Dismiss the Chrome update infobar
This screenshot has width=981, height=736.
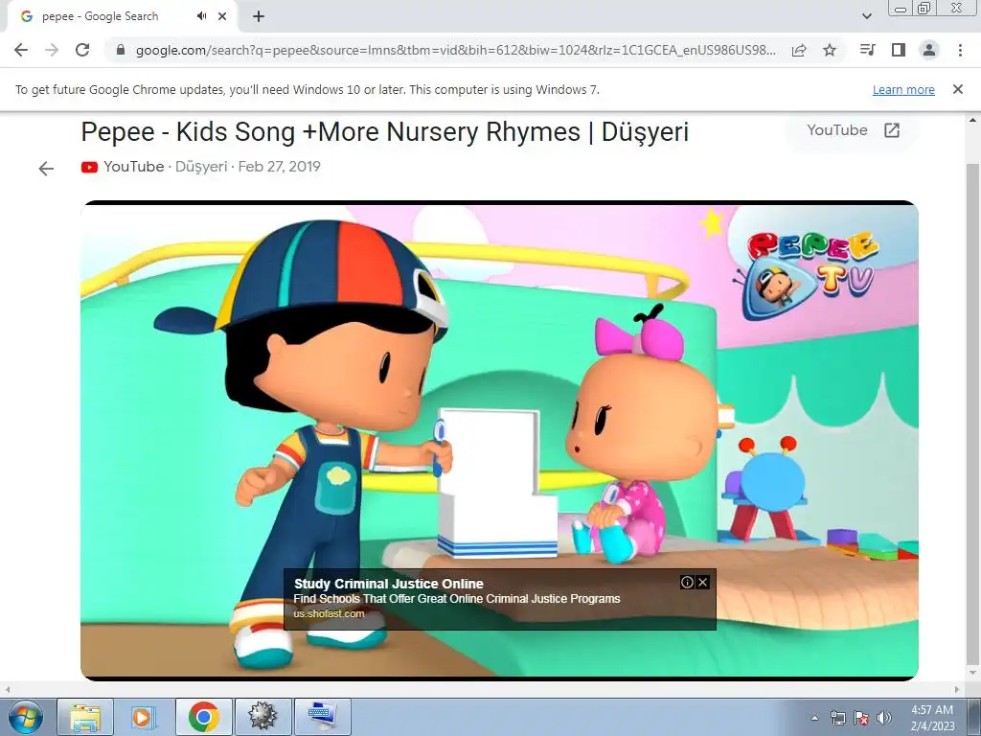click(x=957, y=89)
